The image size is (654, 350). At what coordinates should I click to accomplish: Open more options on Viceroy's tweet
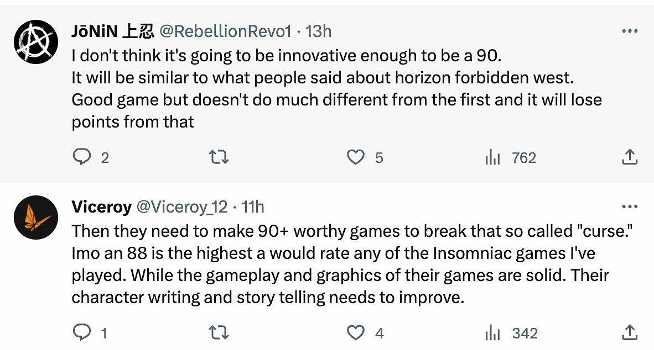(x=630, y=207)
